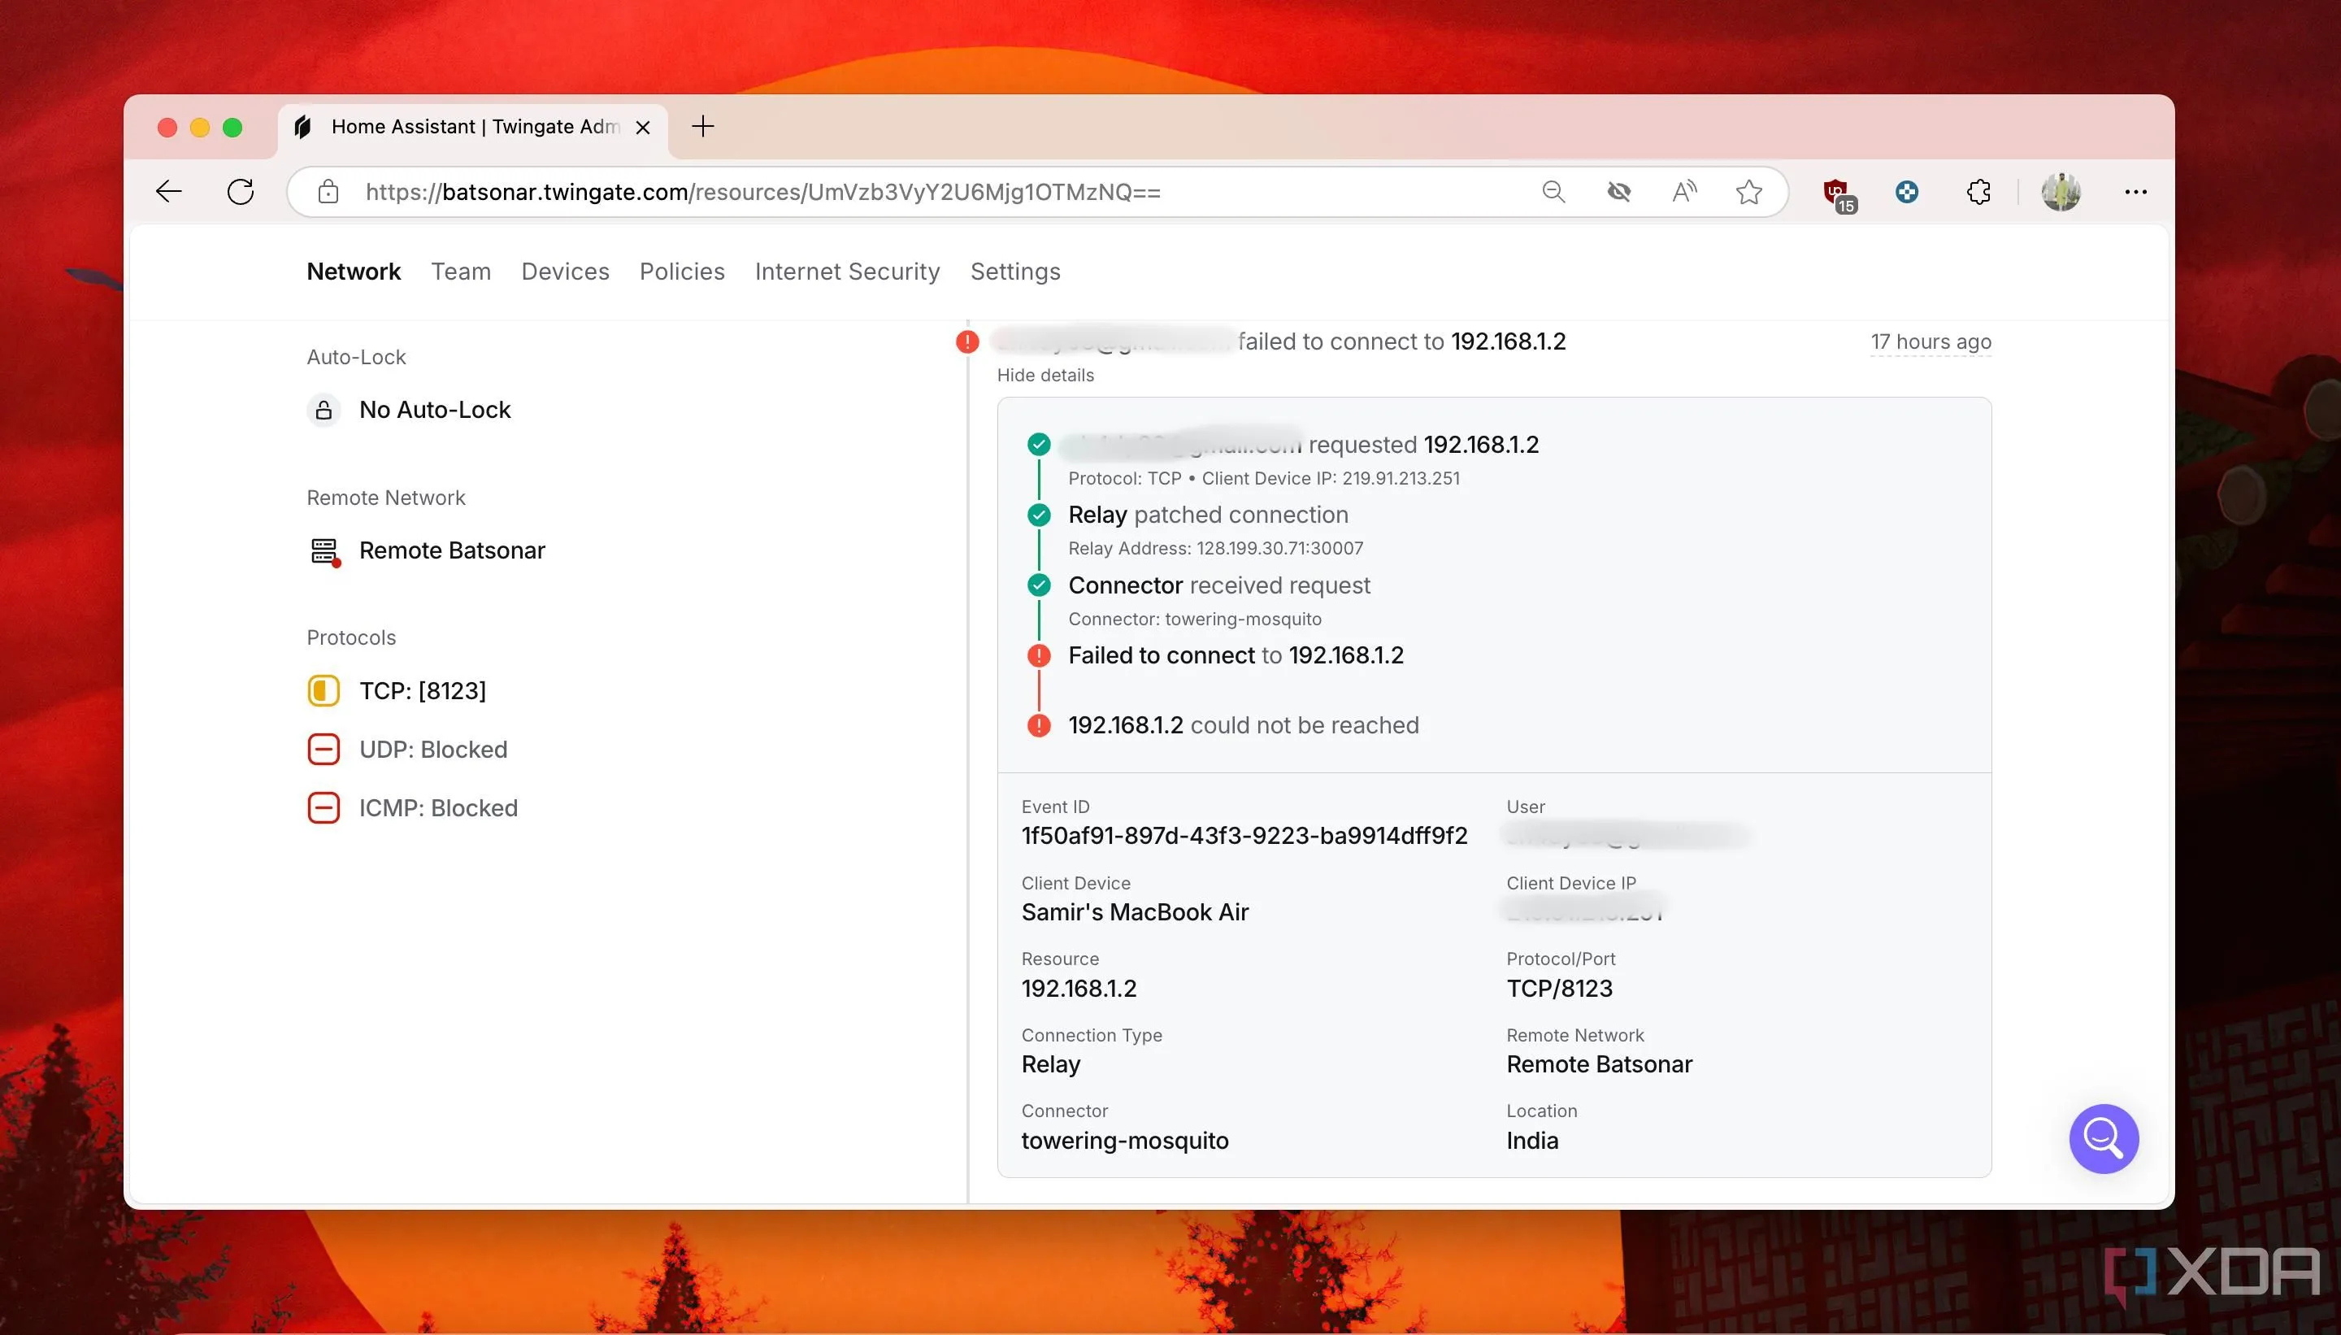
Task: Click Protocol: TCP Client Device IP line
Action: point(1264,479)
